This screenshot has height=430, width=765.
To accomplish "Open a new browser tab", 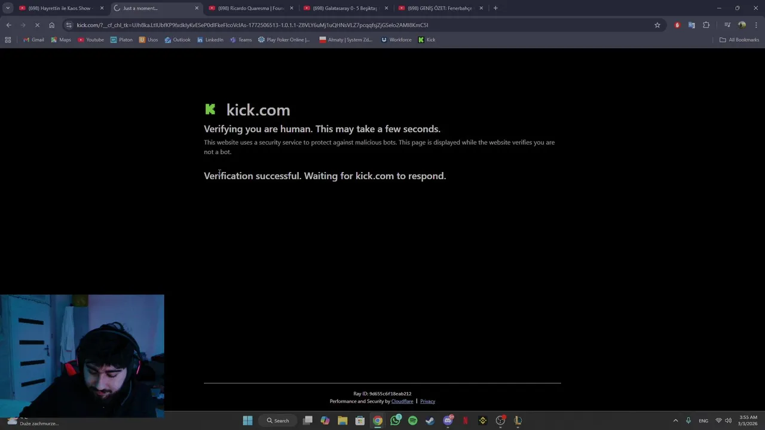I will click(495, 8).
